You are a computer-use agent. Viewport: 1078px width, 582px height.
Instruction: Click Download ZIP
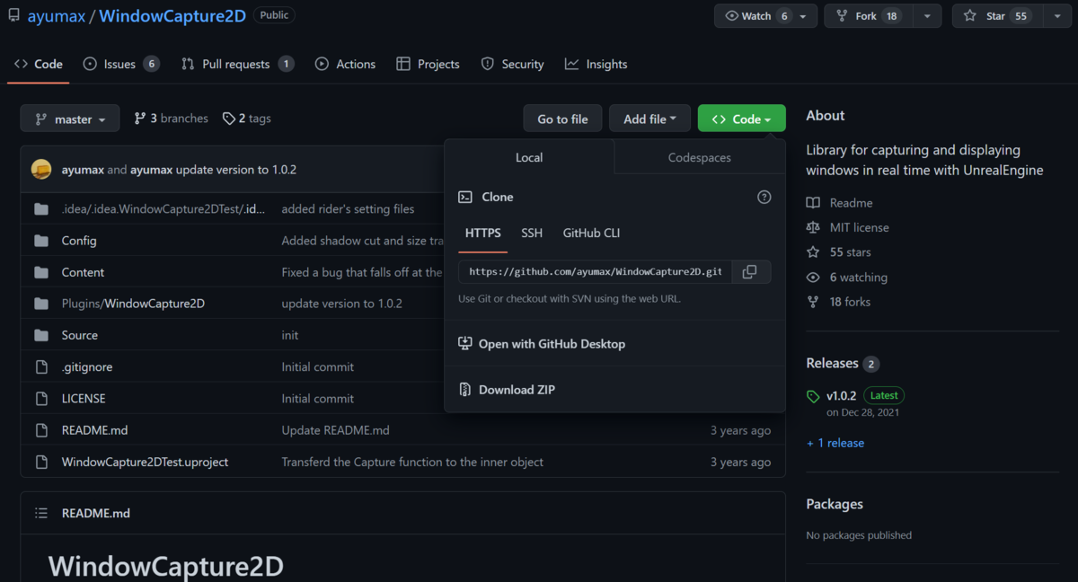(x=506, y=390)
